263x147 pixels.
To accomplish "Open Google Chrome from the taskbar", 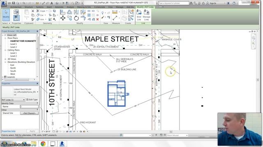I will pos(43,143).
